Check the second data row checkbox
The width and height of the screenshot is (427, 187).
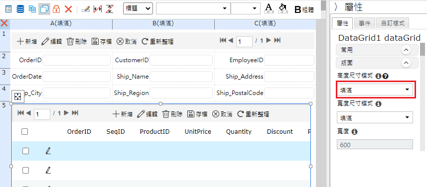[25, 170]
